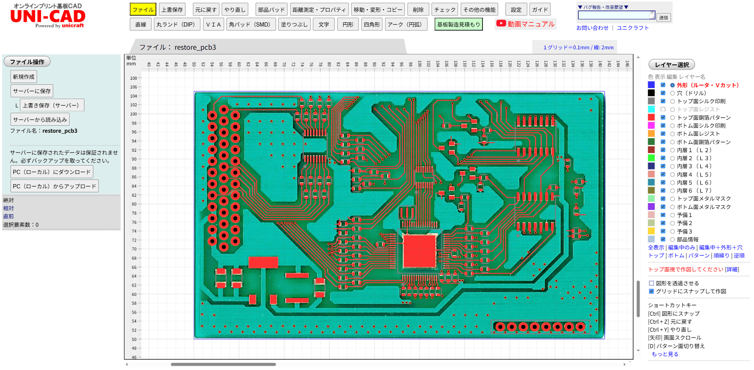The height and width of the screenshot is (370, 754).
Task: Enable 図形を透過させる checkbox
Action: tap(651, 283)
